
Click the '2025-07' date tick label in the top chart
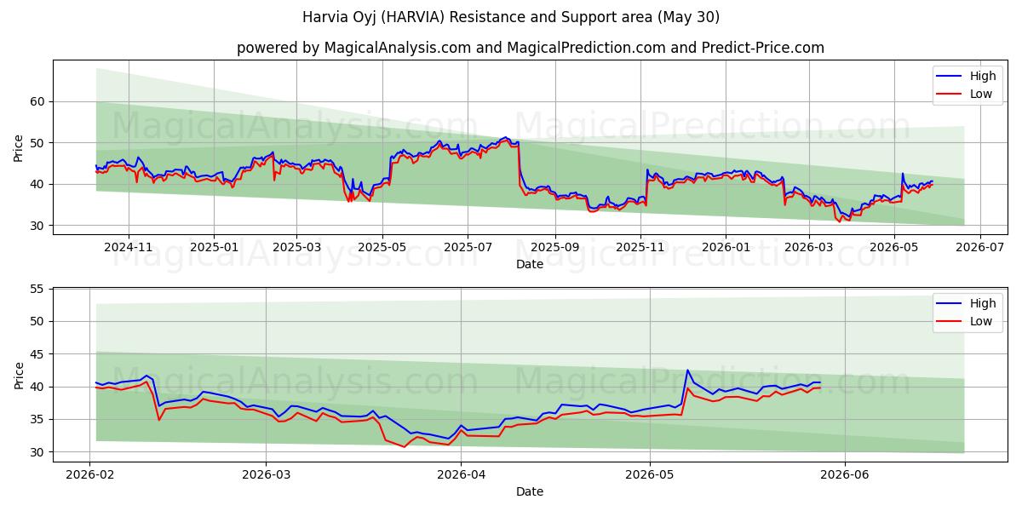tap(467, 247)
